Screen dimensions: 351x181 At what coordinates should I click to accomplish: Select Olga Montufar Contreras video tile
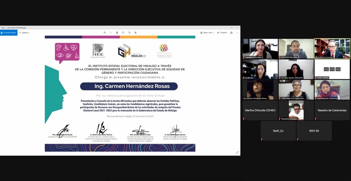(x=332, y=90)
